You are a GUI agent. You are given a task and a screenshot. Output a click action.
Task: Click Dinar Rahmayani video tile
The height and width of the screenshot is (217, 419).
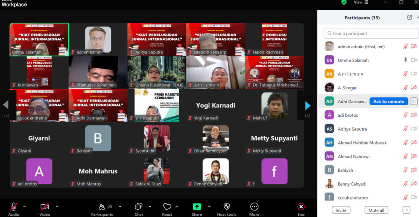click(x=215, y=138)
